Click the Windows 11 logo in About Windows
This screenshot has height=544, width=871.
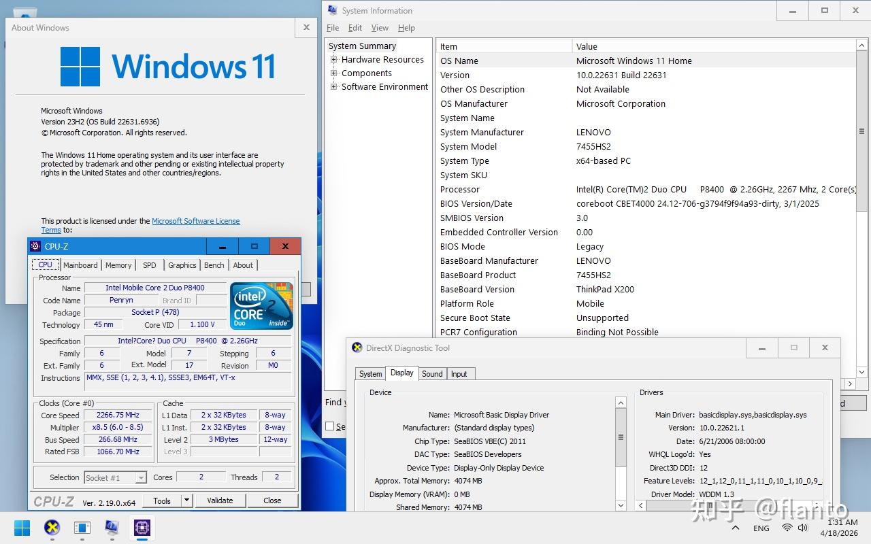pos(167,66)
